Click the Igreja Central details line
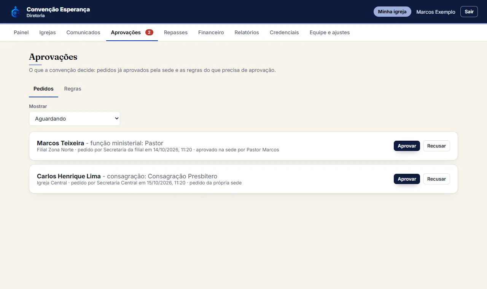487x289 pixels. click(139, 183)
